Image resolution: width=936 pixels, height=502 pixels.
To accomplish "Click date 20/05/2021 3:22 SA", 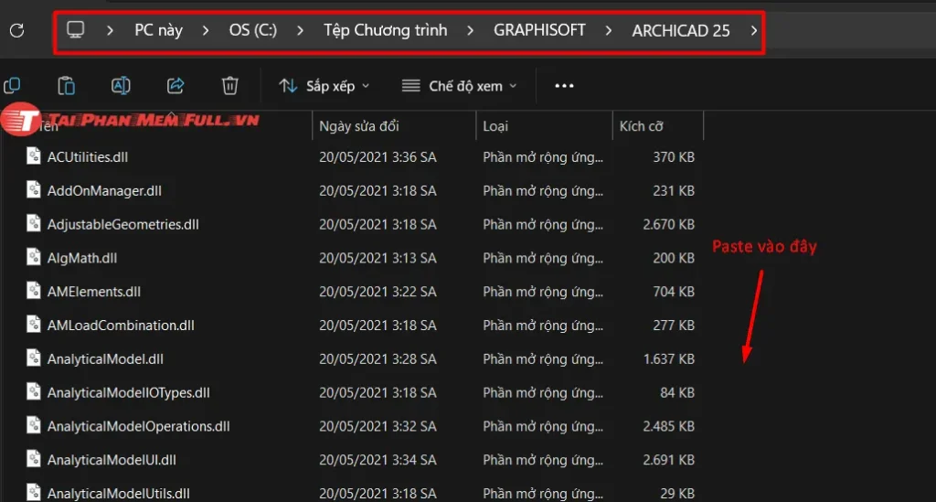I will click(378, 292).
